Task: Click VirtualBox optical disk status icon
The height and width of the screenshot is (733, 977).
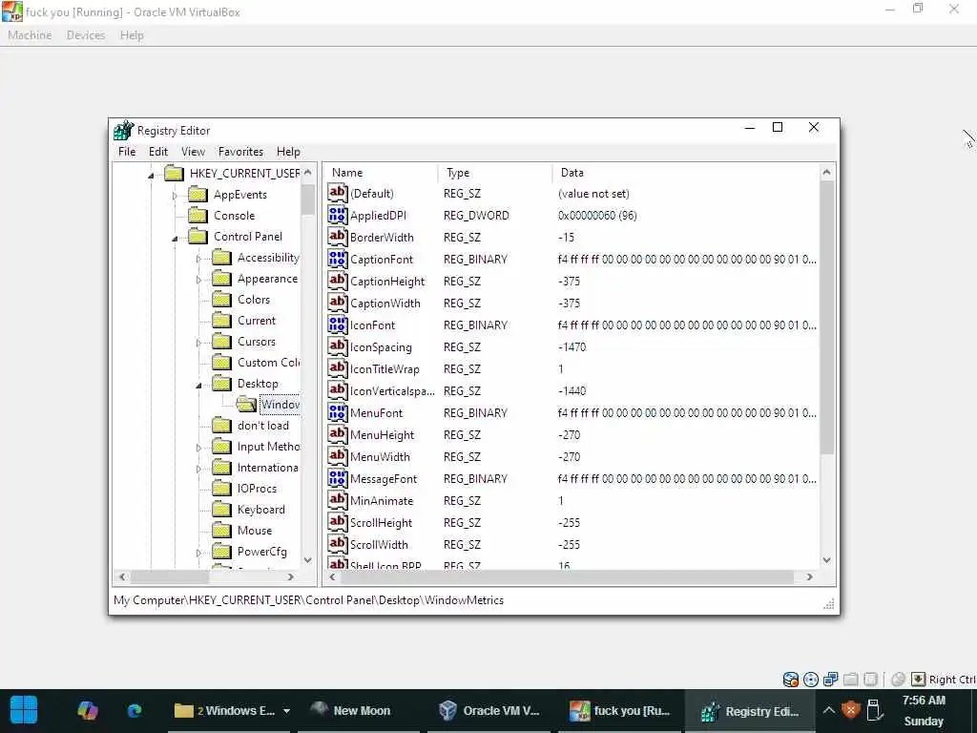Action: coord(811,680)
